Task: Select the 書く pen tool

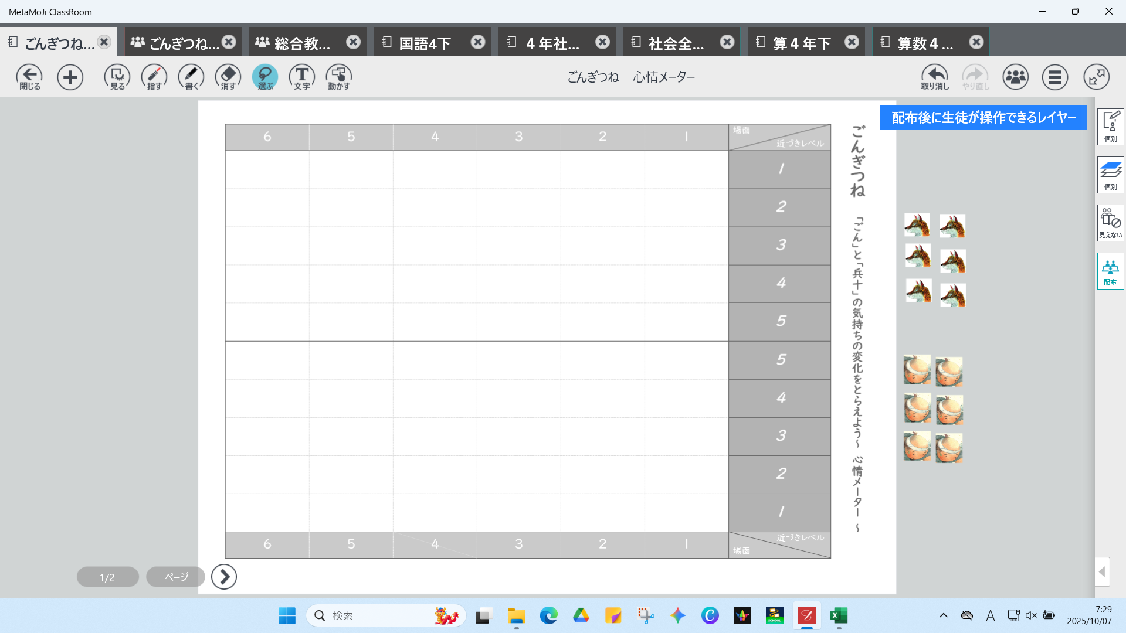Action: pyautogui.click(x=191, y=77)
